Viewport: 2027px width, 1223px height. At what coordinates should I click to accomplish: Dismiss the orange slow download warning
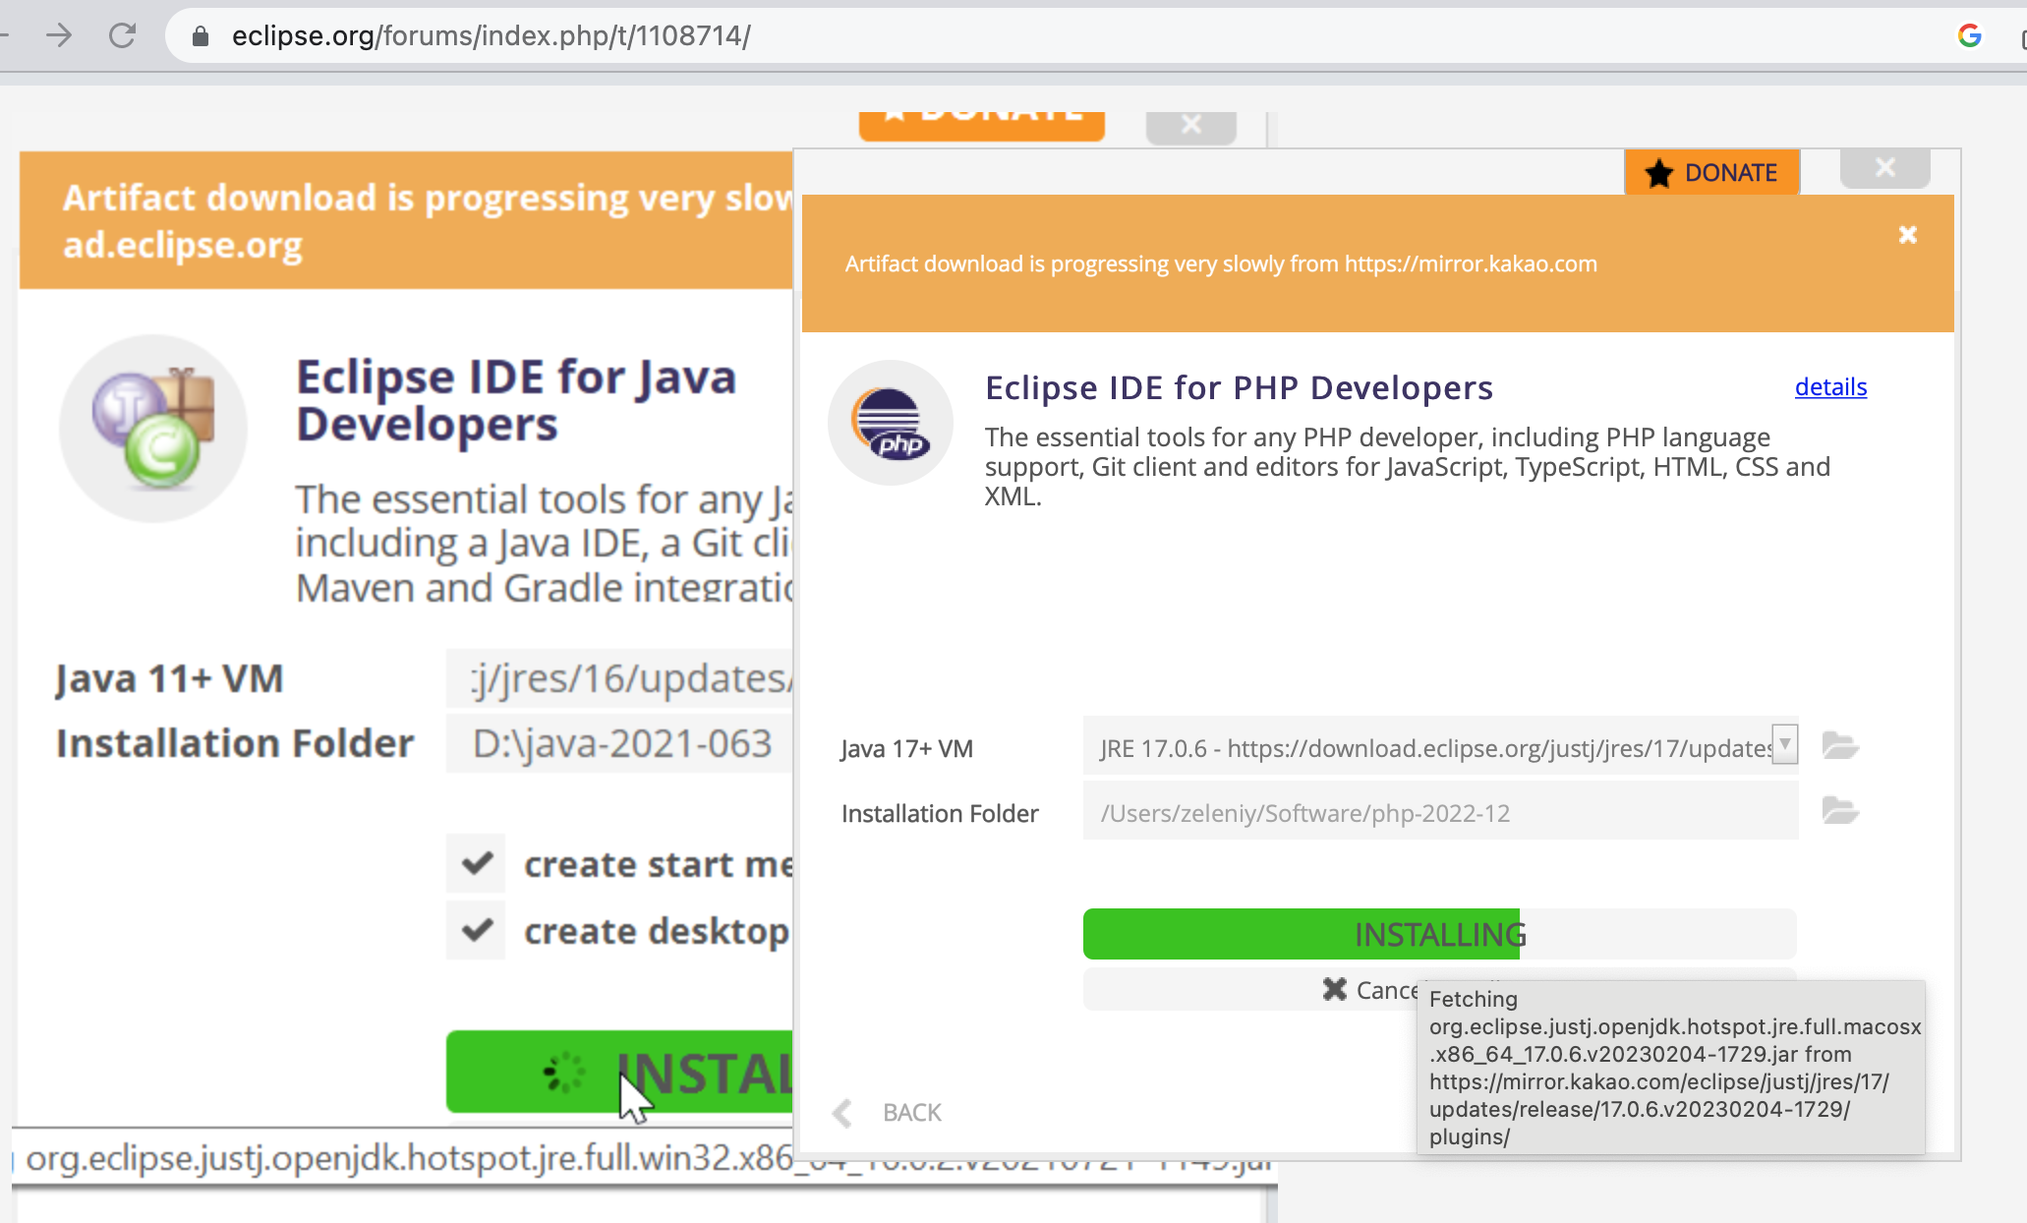[x=1907, y=235]
